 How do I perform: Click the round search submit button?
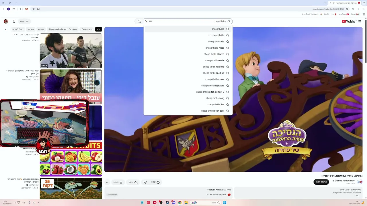139,21
